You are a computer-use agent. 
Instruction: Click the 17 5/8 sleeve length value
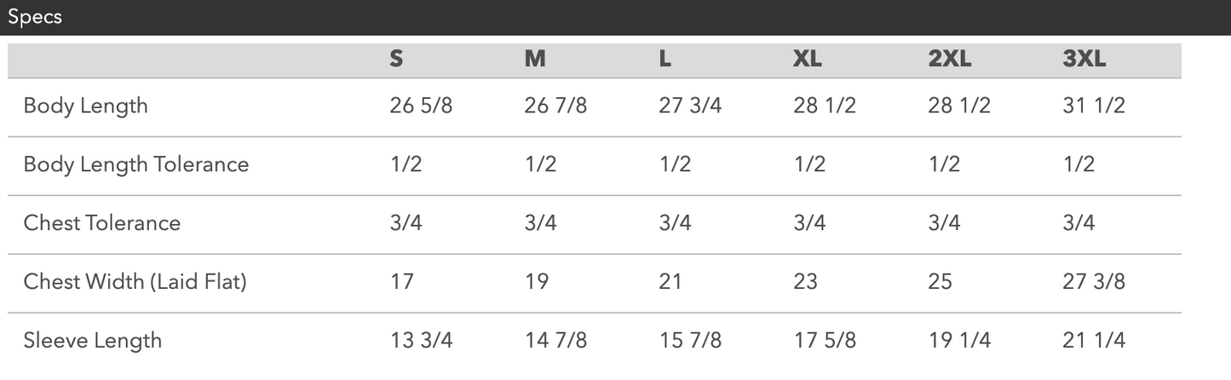coord(825,341)
